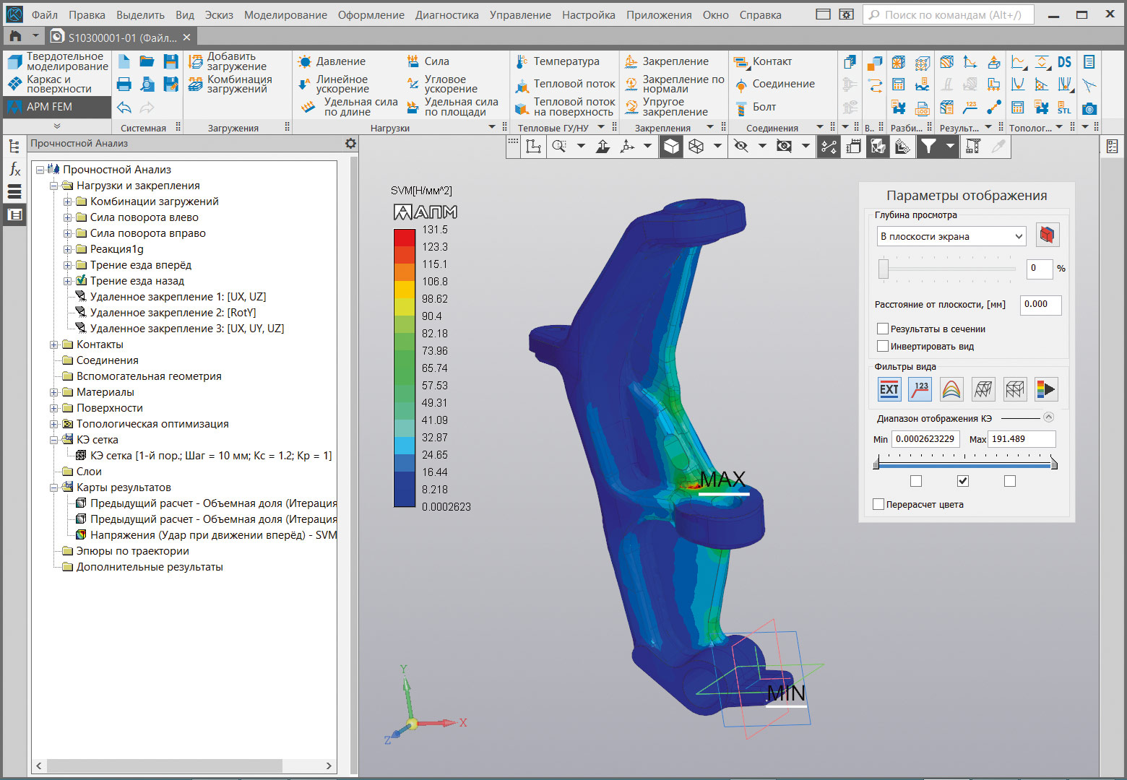The width and height of the screenshot is (1127, 780).
Task: Collapse Диапазон отображения КЭ section arrow
Action: coord(1048,417)
